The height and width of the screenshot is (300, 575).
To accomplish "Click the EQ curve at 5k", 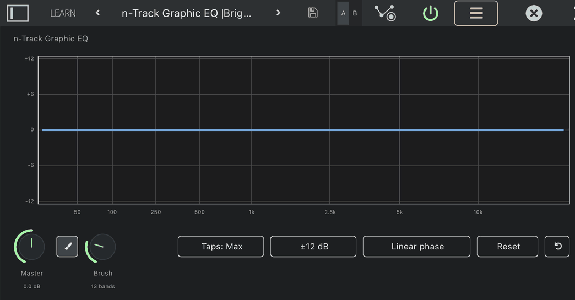I will pyautogui.click(x=399, y=130).
